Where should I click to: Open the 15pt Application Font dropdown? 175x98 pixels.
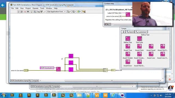[56, 11]
